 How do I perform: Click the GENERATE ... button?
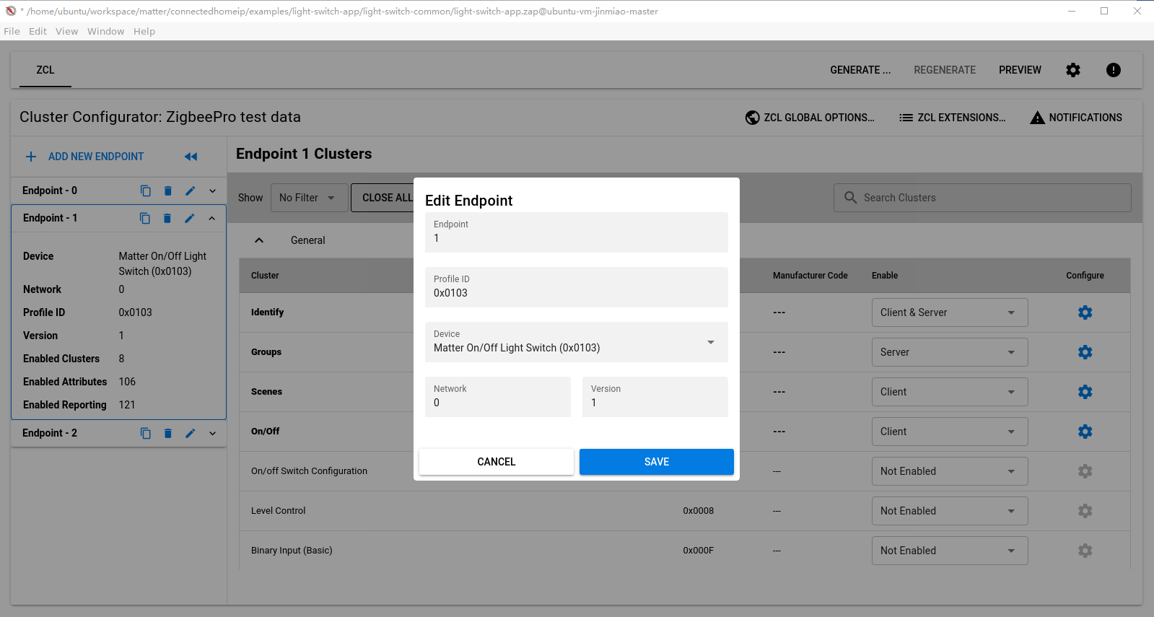(860, 70)
